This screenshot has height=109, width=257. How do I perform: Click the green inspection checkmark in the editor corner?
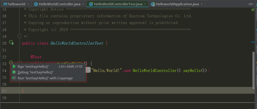pos(253,10)
